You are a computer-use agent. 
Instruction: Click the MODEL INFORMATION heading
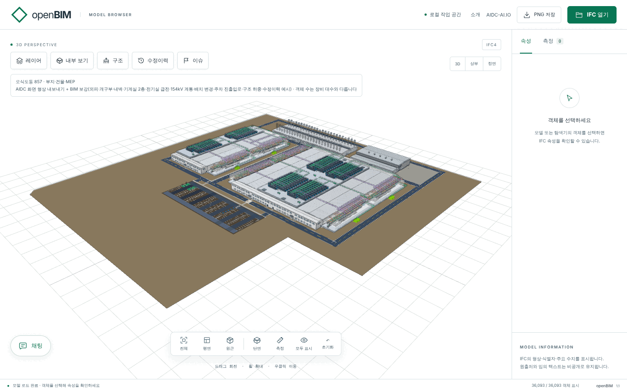pyautogui.click(x=546, y=347)
